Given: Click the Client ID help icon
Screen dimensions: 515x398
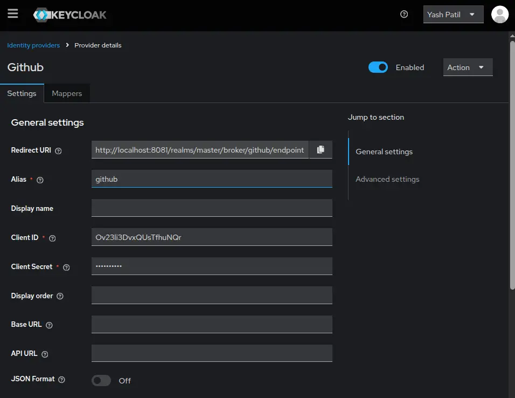Looking at the screenshot, I should coord(52,238).
